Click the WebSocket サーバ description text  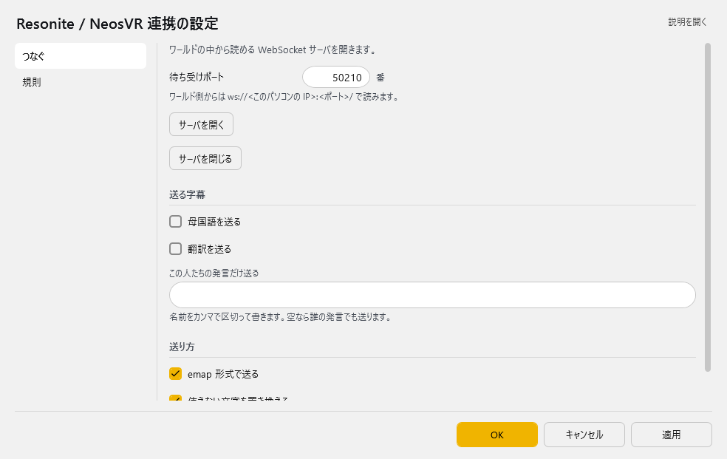pos(273,50)
